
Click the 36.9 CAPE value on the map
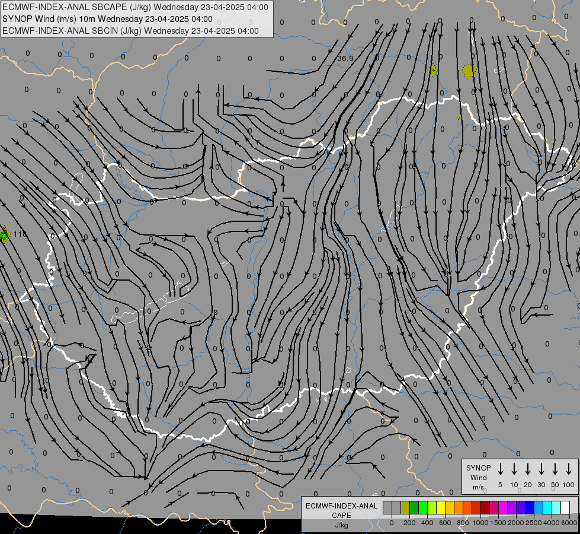[x=345, y=59]
